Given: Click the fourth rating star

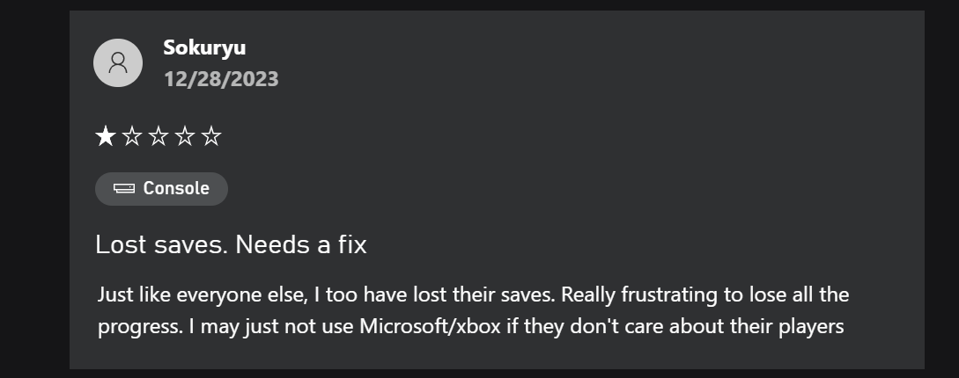Looking at the screenshot, I should [x=185, y=136].
